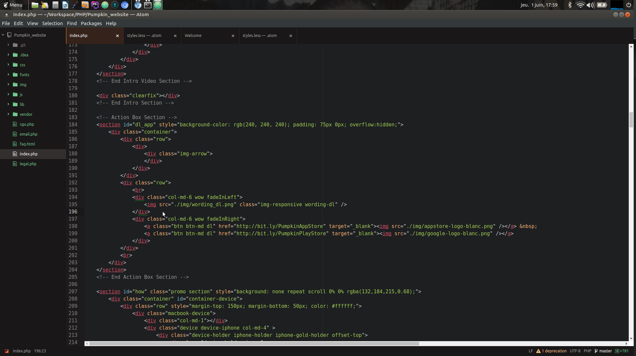
Task: Open the Packages menu
Action: 91,23
